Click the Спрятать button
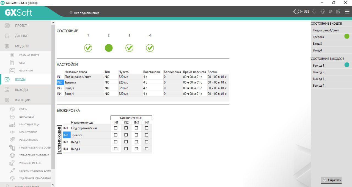The height and width of the screenshot is (187, 352). click(x=331, y=180)
